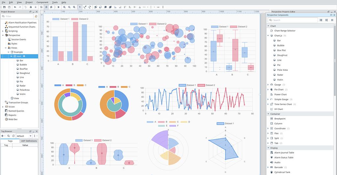337x175 pixels.
Task: Select Named Queries in the Project Browser
Action: [x=16, y=111]
